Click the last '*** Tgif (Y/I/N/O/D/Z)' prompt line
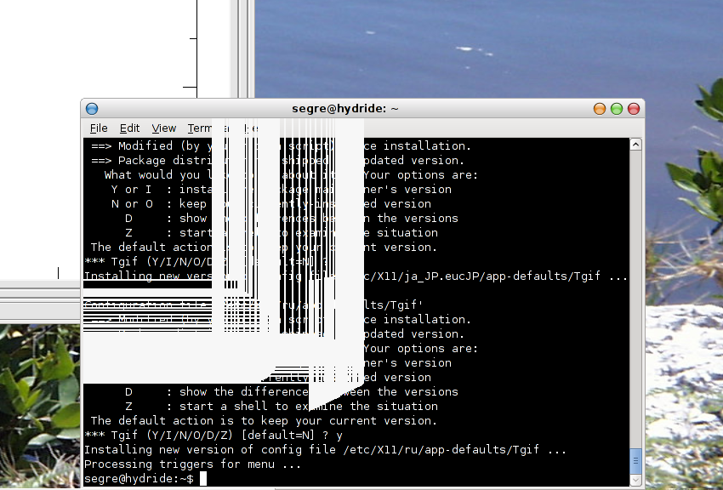 (213, 436)
